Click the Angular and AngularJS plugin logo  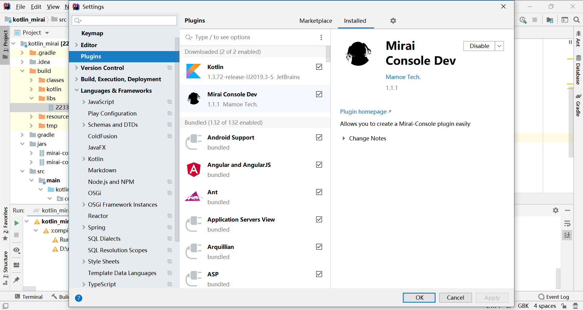(x=194, y=170)
